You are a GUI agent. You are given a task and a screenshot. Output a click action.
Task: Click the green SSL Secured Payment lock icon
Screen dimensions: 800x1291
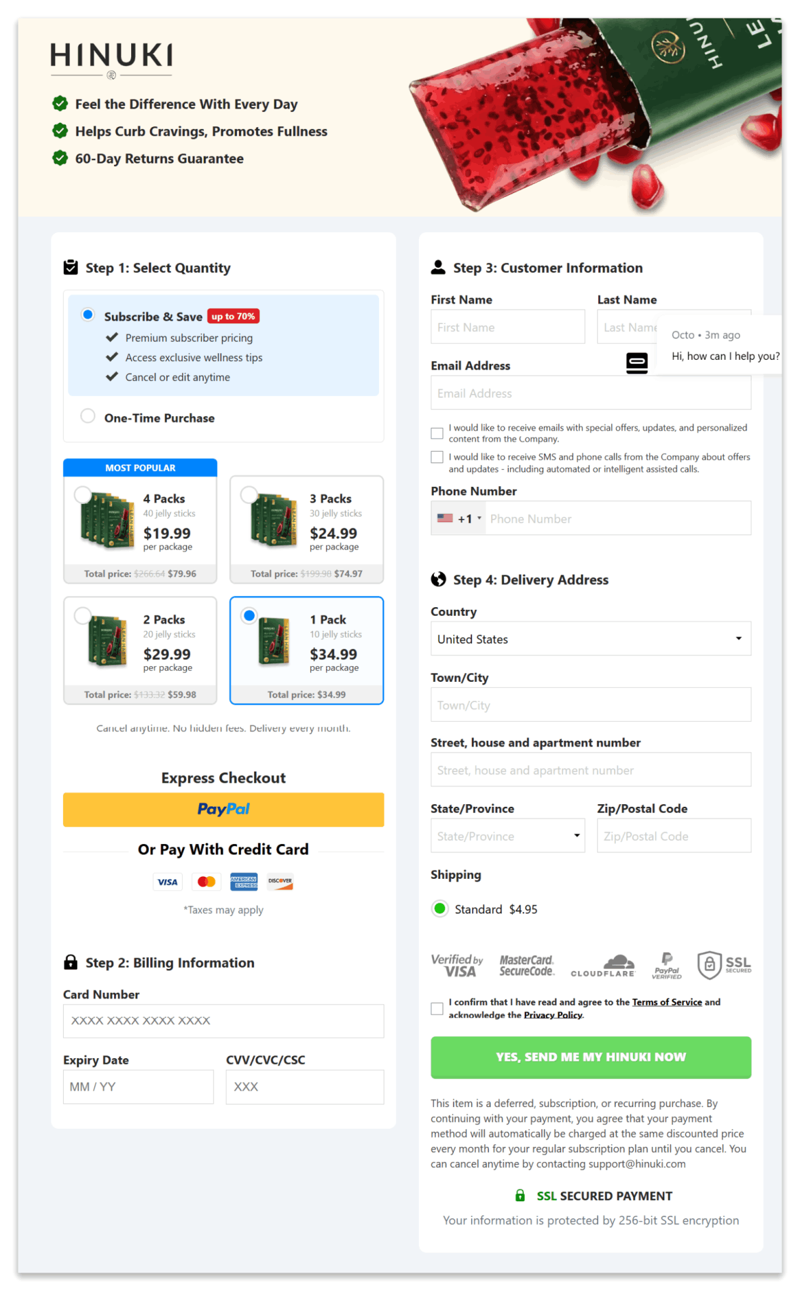[x=520, y=1195]
